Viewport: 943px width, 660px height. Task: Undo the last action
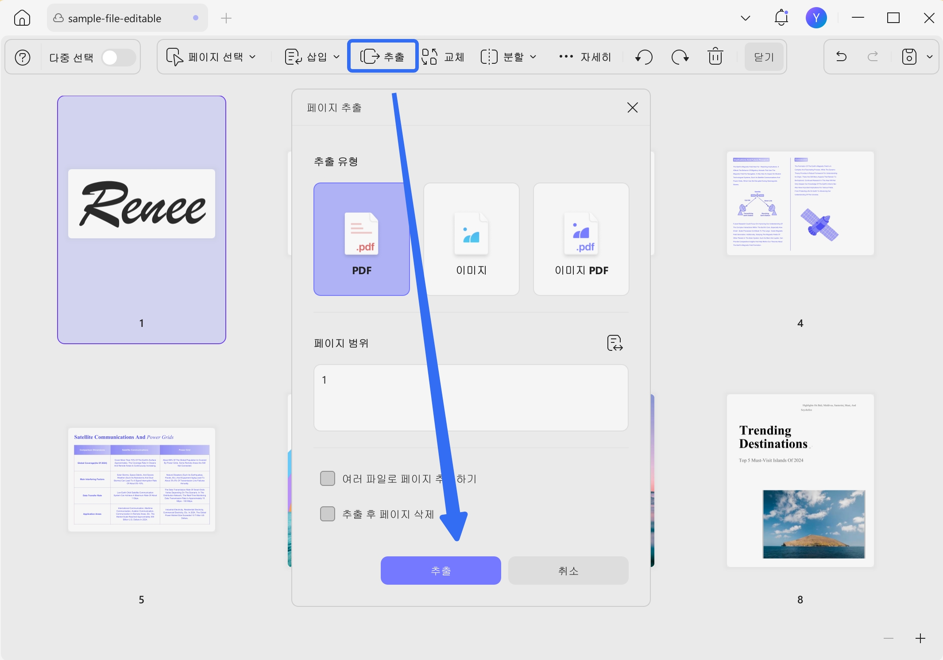[x=841, y=57]
